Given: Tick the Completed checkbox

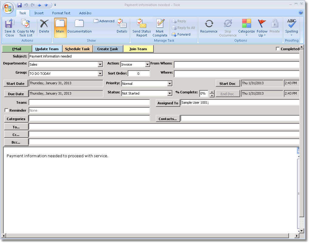Looking at the screenshot, I should click(278, 49).
